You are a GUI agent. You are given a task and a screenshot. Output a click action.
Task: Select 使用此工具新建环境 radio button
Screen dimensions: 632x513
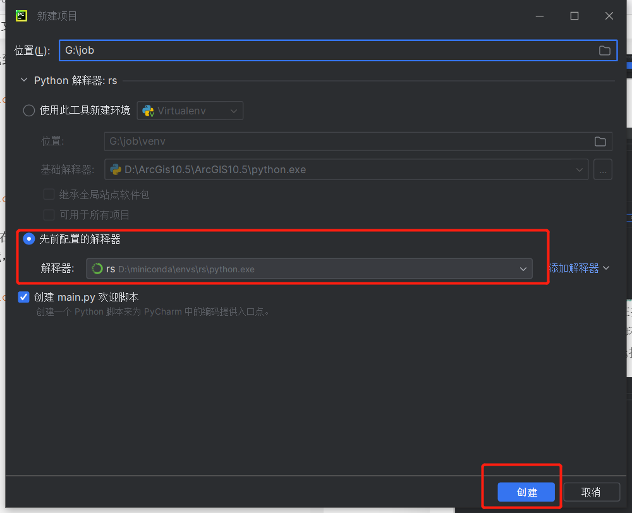point(28,111)
